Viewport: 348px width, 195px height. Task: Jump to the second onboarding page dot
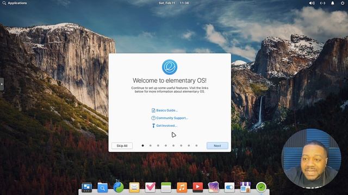(151, 146)
